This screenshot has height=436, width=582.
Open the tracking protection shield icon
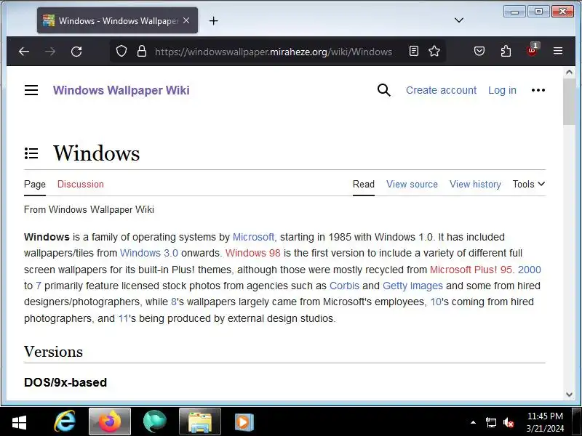(x=121, y=51)
